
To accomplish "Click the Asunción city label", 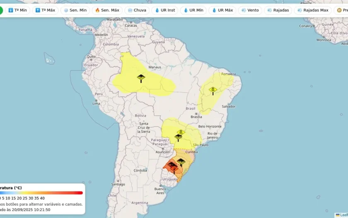I will (163, 152).
